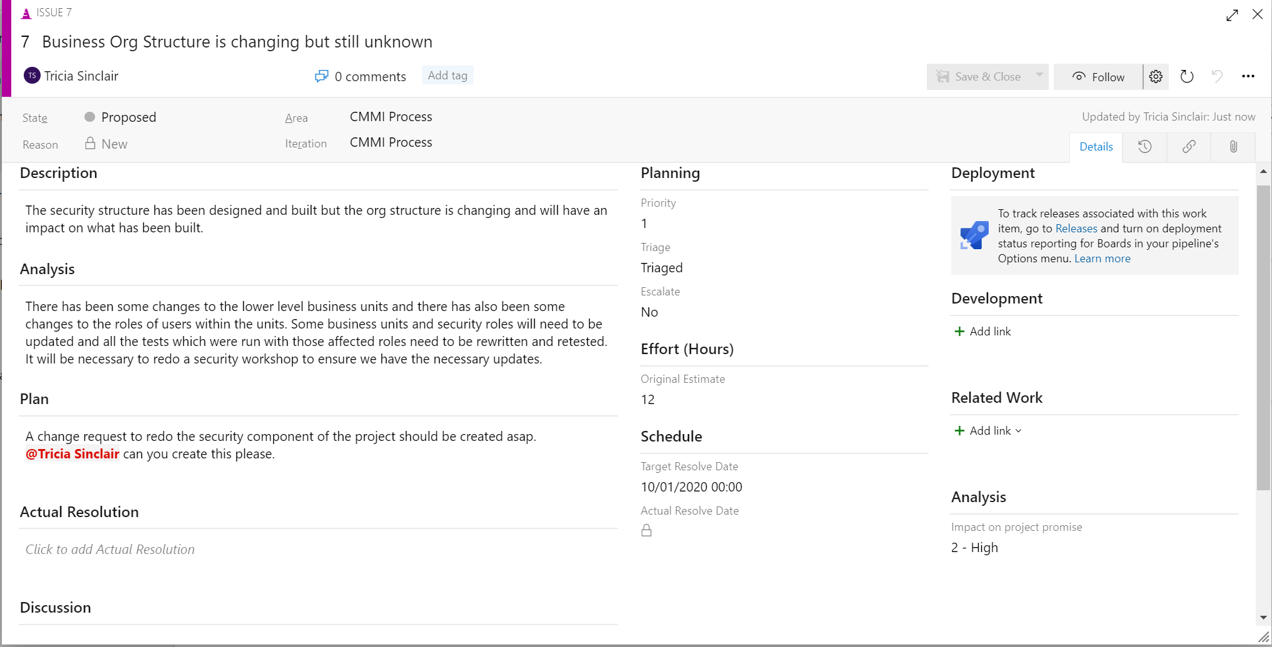
Task: Enter fullscreen with the expand arrows icon
Action: click(1232, 14)
